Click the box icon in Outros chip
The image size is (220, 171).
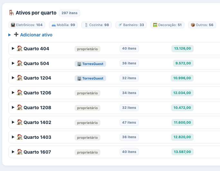(x=193, y=25)
